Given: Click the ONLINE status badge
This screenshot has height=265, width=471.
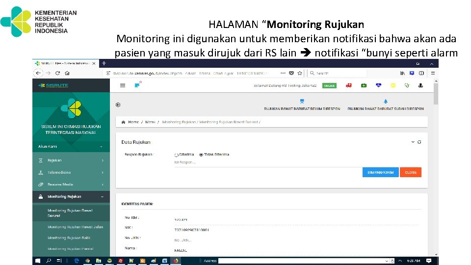Looking at the screenshot, I should click(x=329, y=85).
